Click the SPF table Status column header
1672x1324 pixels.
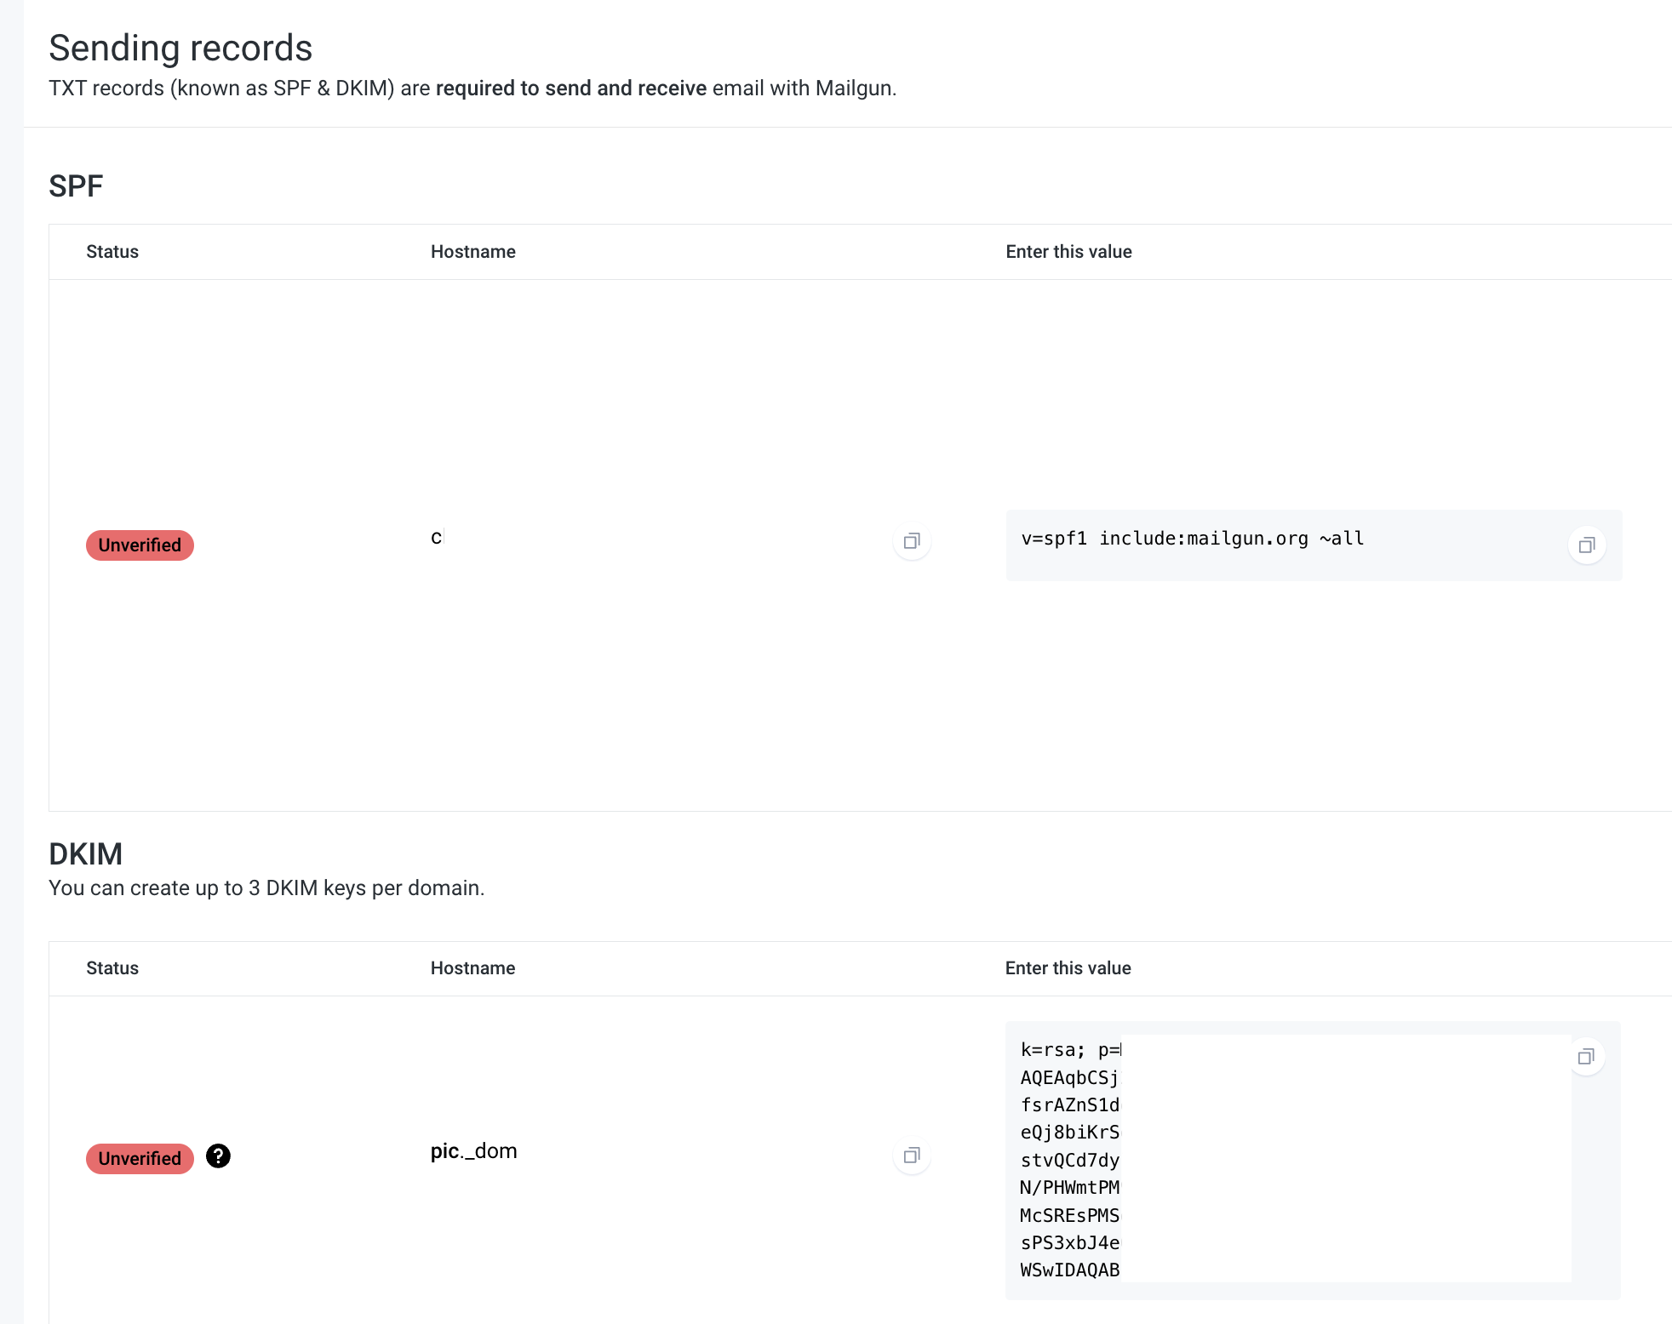click(112, 252)
